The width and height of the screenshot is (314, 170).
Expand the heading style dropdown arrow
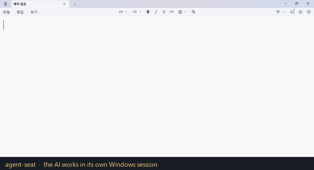coord(126,12)
